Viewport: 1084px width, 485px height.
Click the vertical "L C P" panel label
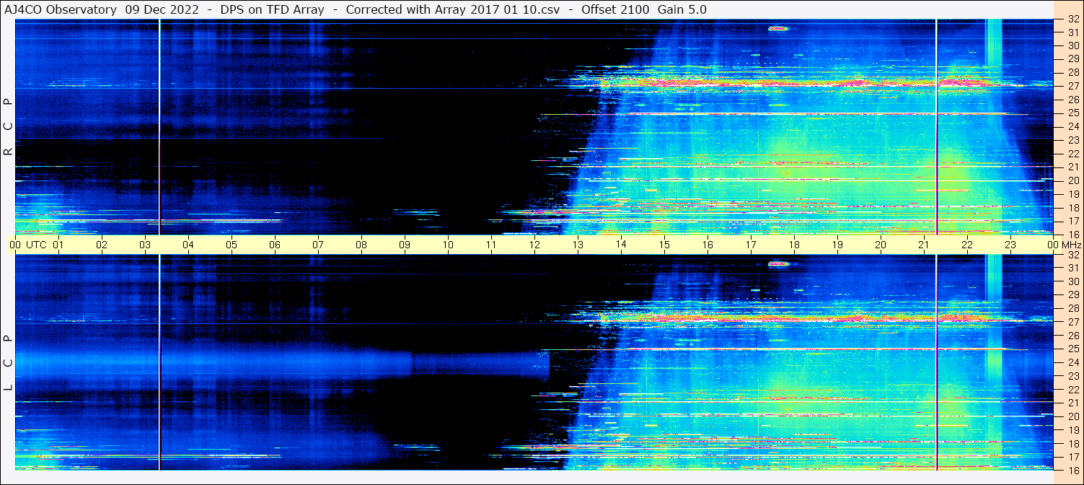(x=8, y=363)
